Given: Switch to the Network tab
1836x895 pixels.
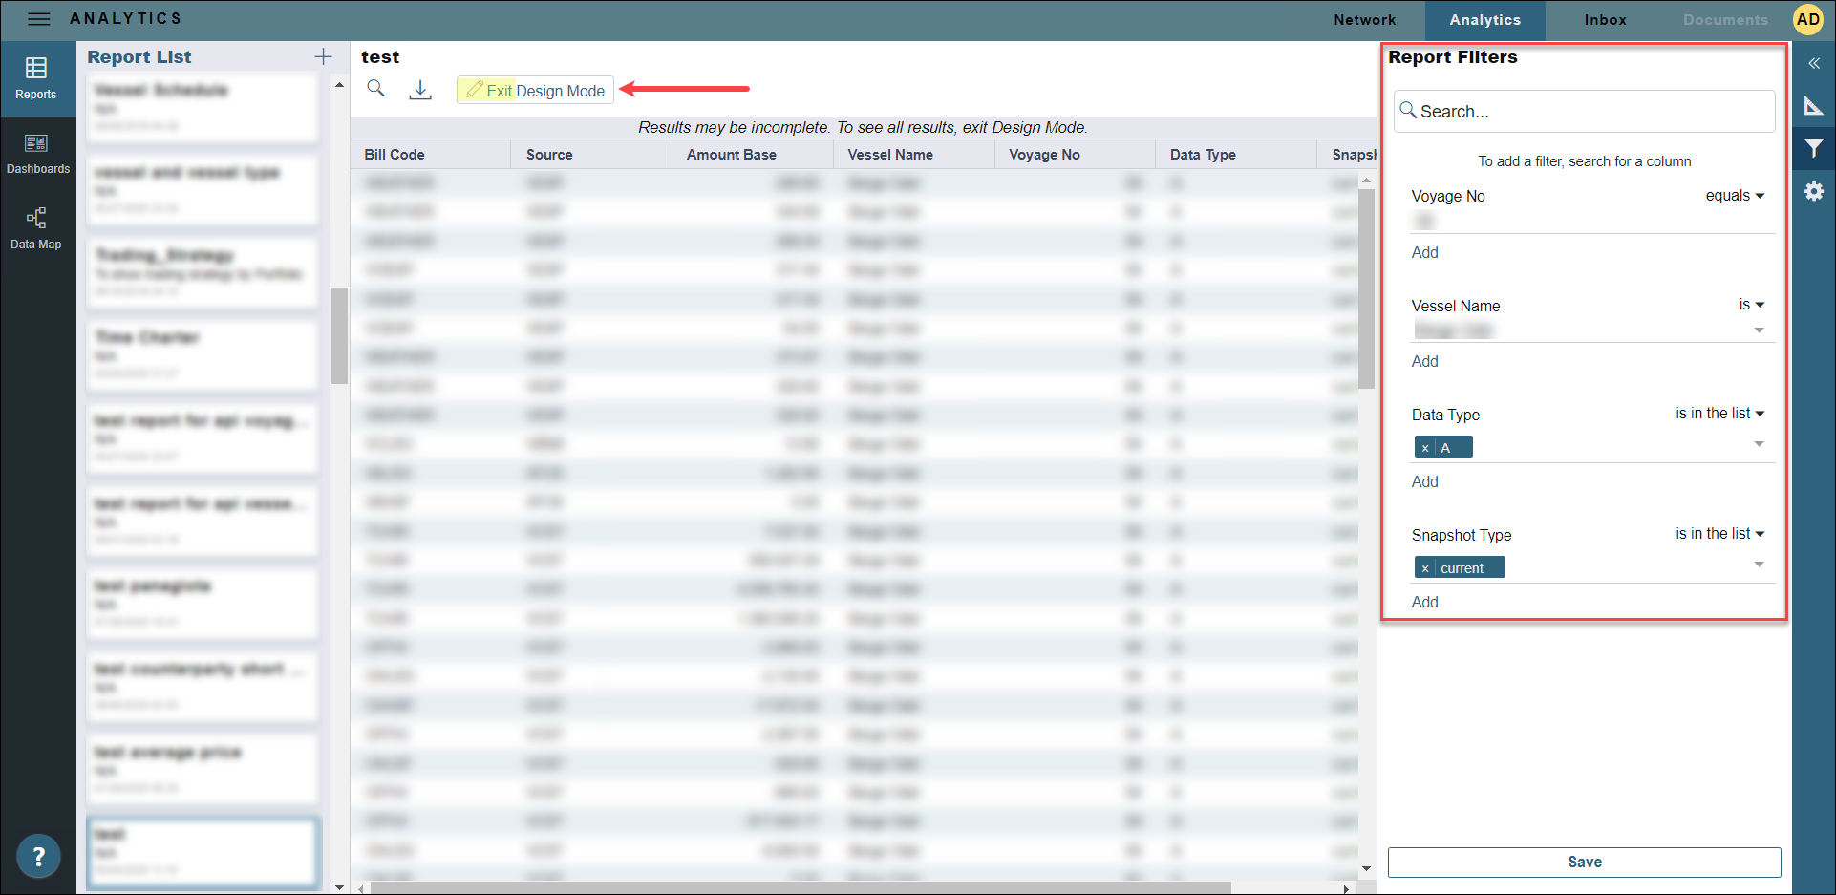Looking at the screenshot, I should pyautogui.click(x=1364, y=20).
